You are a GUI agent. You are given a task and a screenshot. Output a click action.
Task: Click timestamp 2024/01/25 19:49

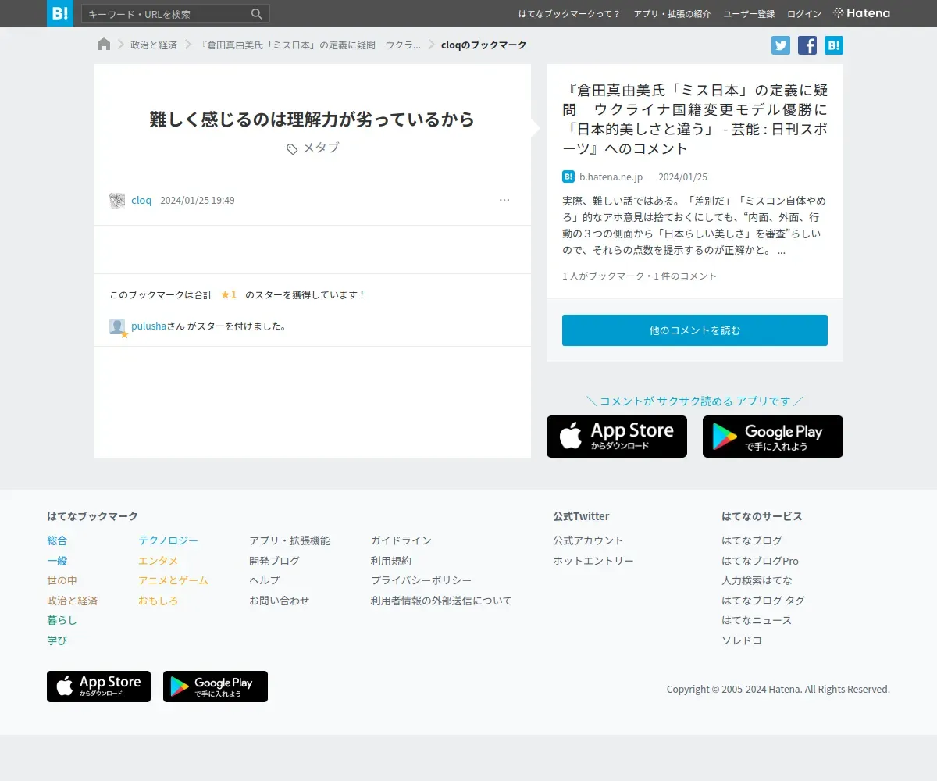198,201
